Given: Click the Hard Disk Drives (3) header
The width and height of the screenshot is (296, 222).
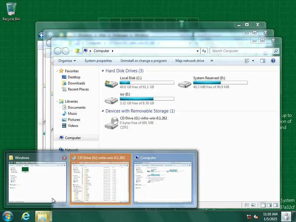Looking at the screenshot, I should tap(124, 71).
